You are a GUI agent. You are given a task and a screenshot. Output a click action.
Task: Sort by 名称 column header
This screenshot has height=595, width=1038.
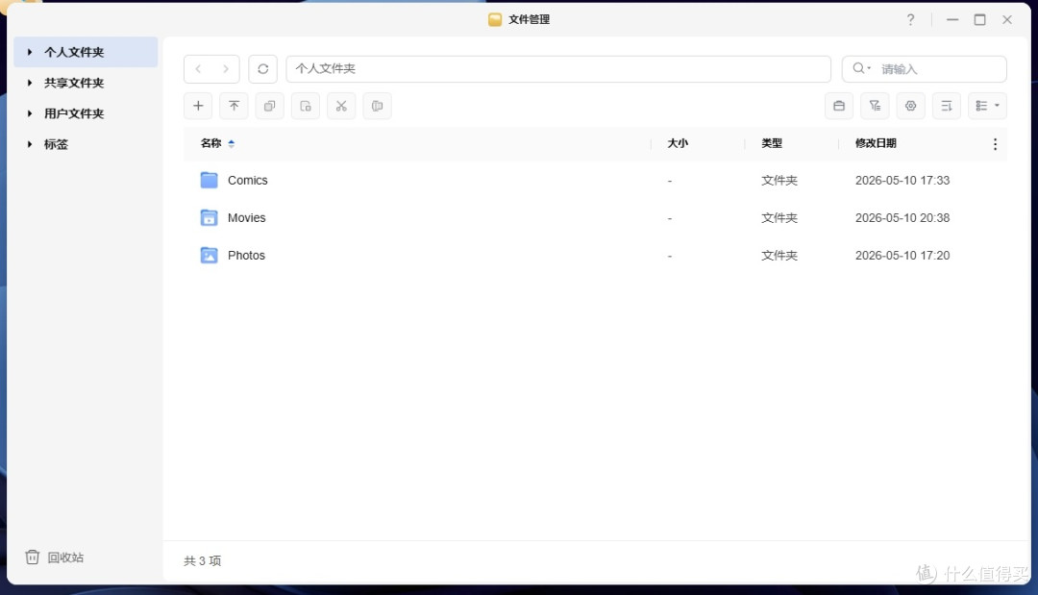click(210, 143)
